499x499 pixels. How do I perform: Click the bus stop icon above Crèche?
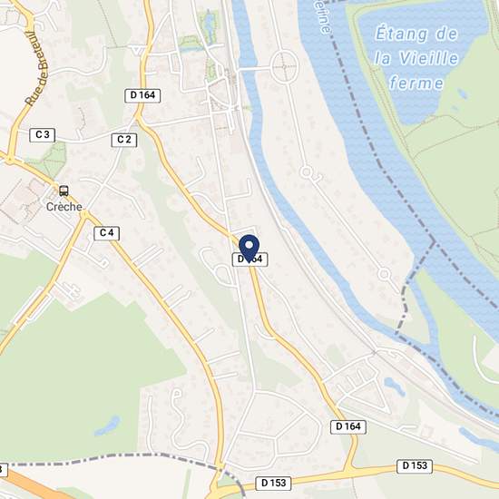pyautogui.click(x=64, y=191)
